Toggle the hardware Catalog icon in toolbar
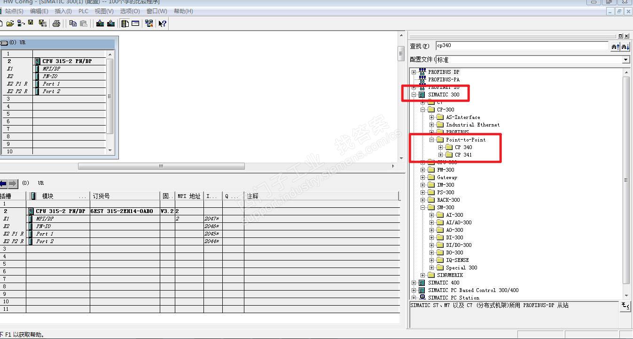This screenshot has height=339, width=633. tap(125, 24)
